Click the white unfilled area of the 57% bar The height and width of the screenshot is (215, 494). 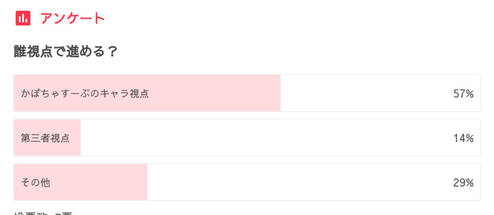click(360, 94)
